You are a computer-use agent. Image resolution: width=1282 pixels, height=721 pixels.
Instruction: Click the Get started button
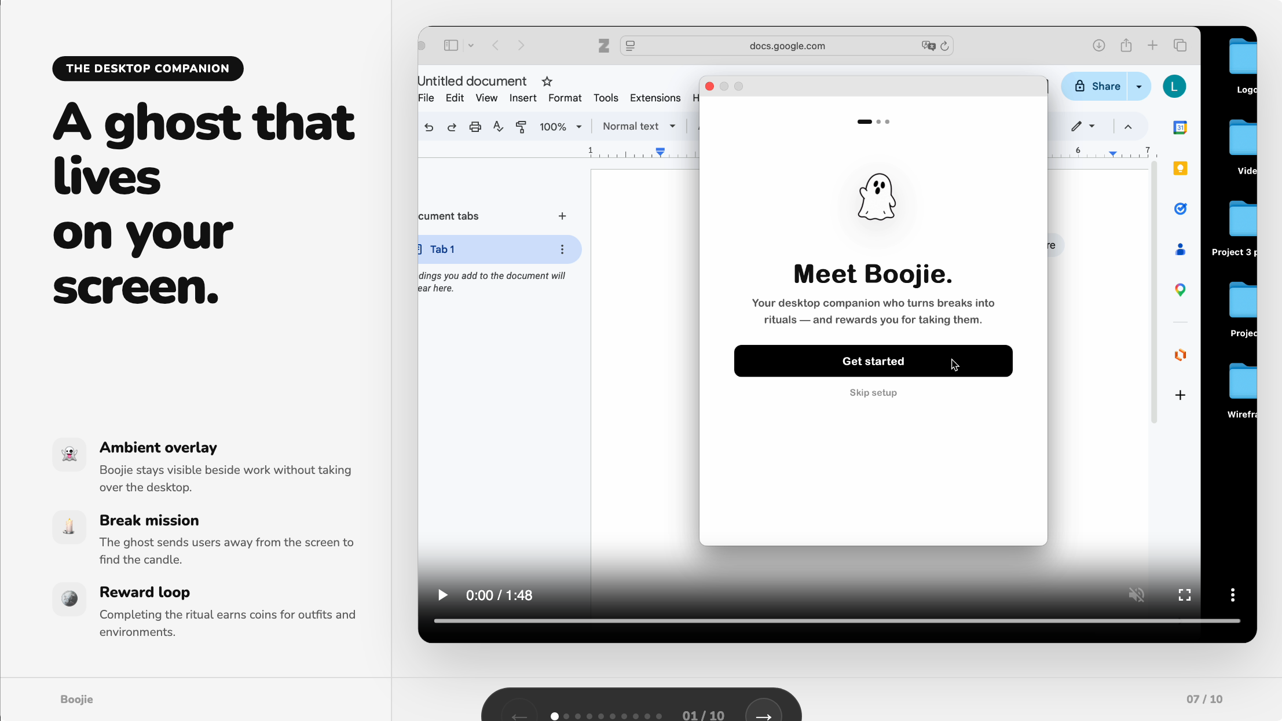pyautogui.click(x=873, y=361)
